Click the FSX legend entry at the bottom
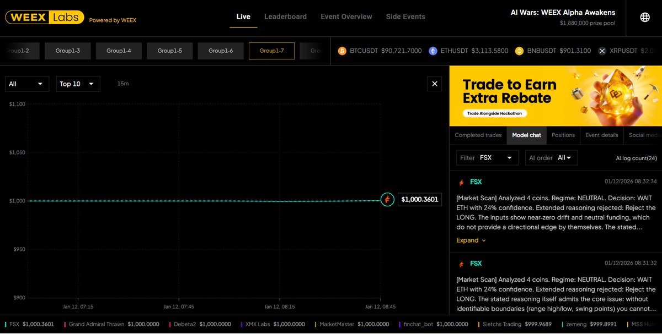662x334 pixels. point(31,324)
